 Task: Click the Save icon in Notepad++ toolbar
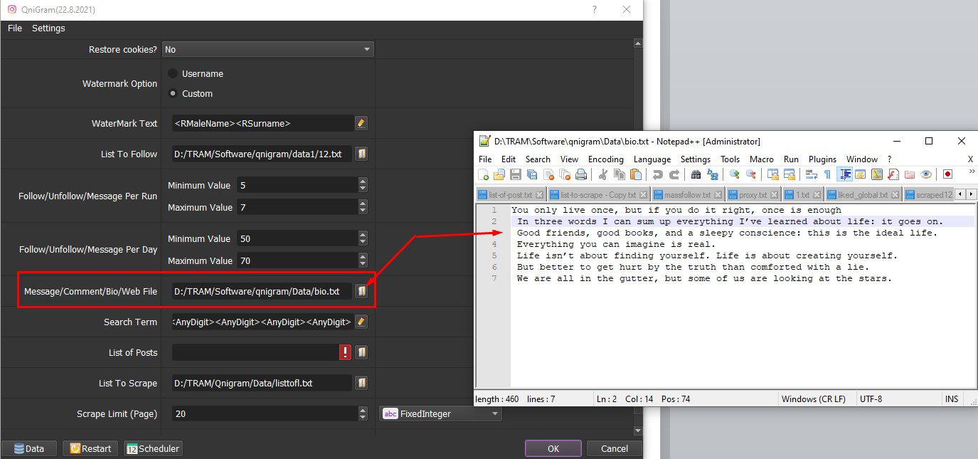(516, 174)
